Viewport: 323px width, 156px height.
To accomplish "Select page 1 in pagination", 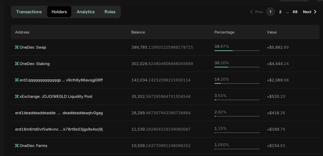I will (x=271, y=12).
